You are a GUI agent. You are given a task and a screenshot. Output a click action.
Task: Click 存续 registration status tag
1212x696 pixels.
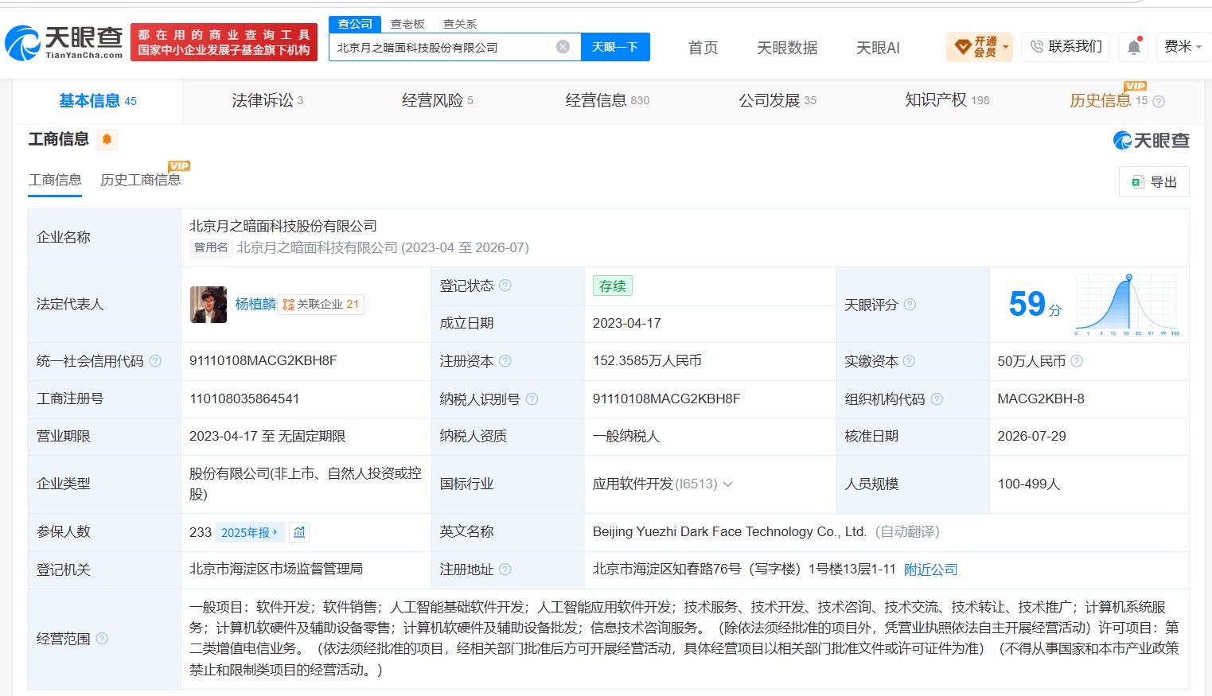(612, 286)
